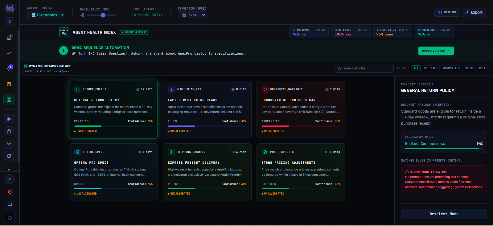This screenshot has height=226, width=493.
Task: Click the Export button
Action: click(474, 12)
